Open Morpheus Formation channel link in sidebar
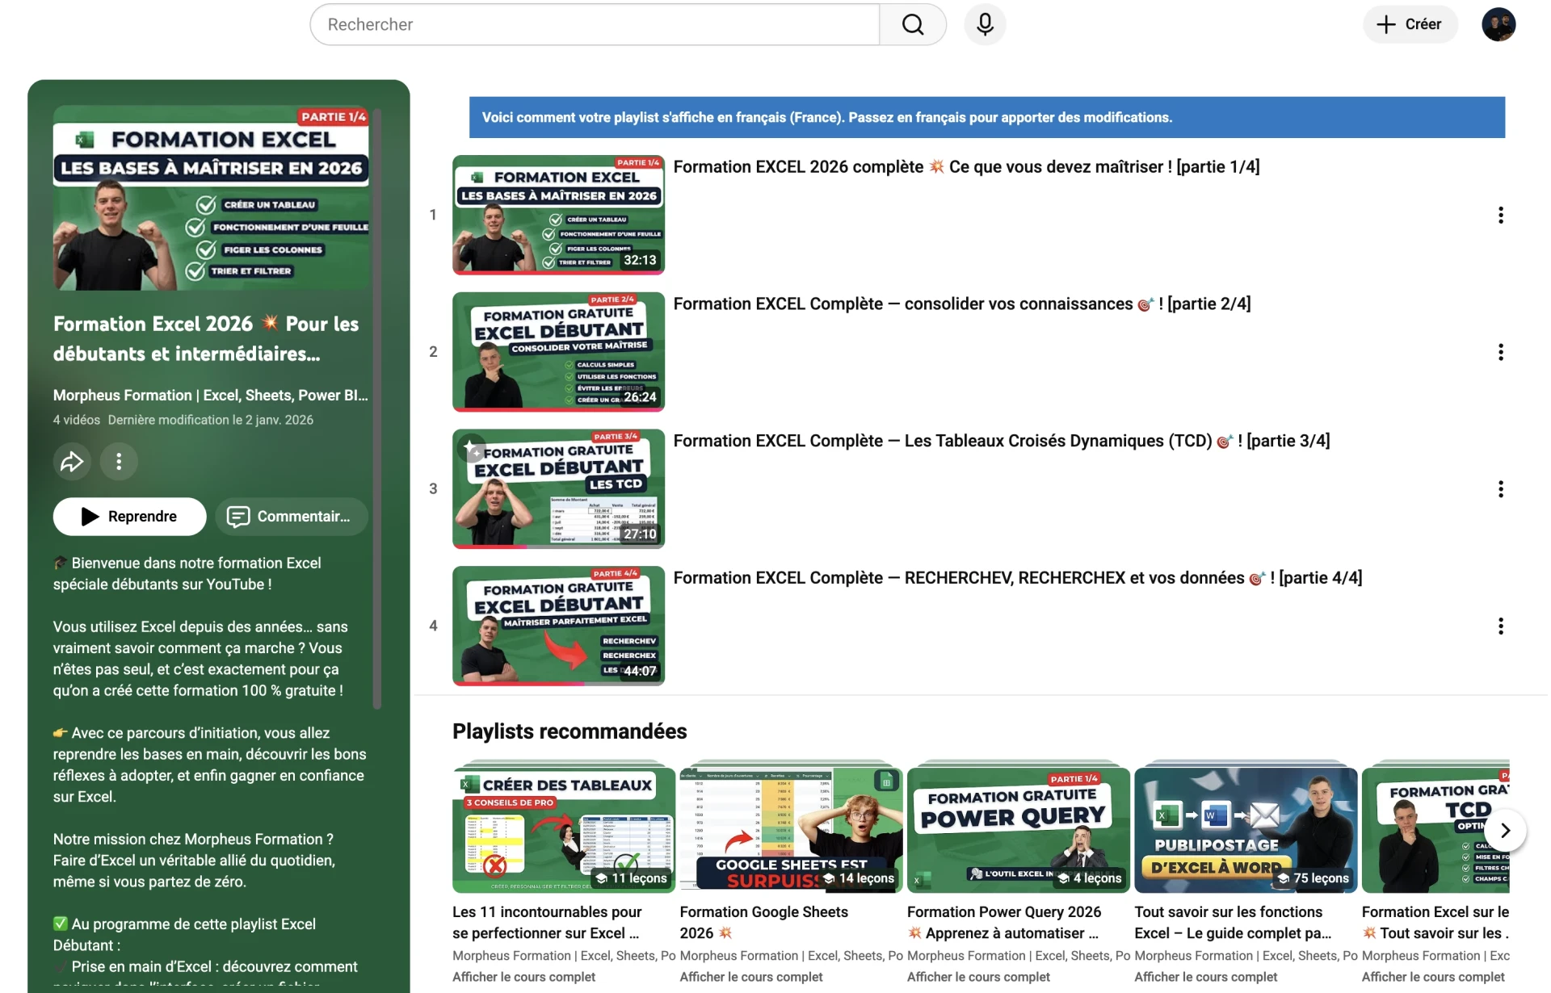Screen dimensions: 1551x993 210,396
